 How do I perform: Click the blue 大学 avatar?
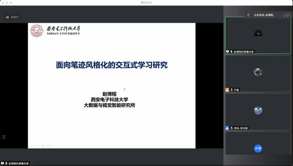258,148
